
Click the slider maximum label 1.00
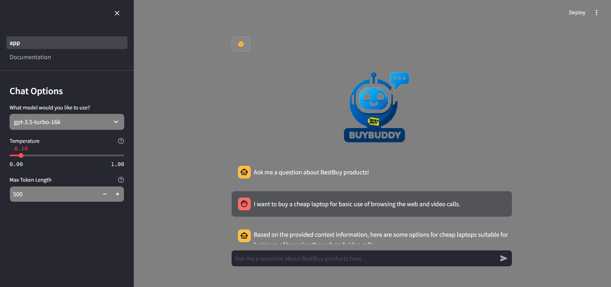118,164
